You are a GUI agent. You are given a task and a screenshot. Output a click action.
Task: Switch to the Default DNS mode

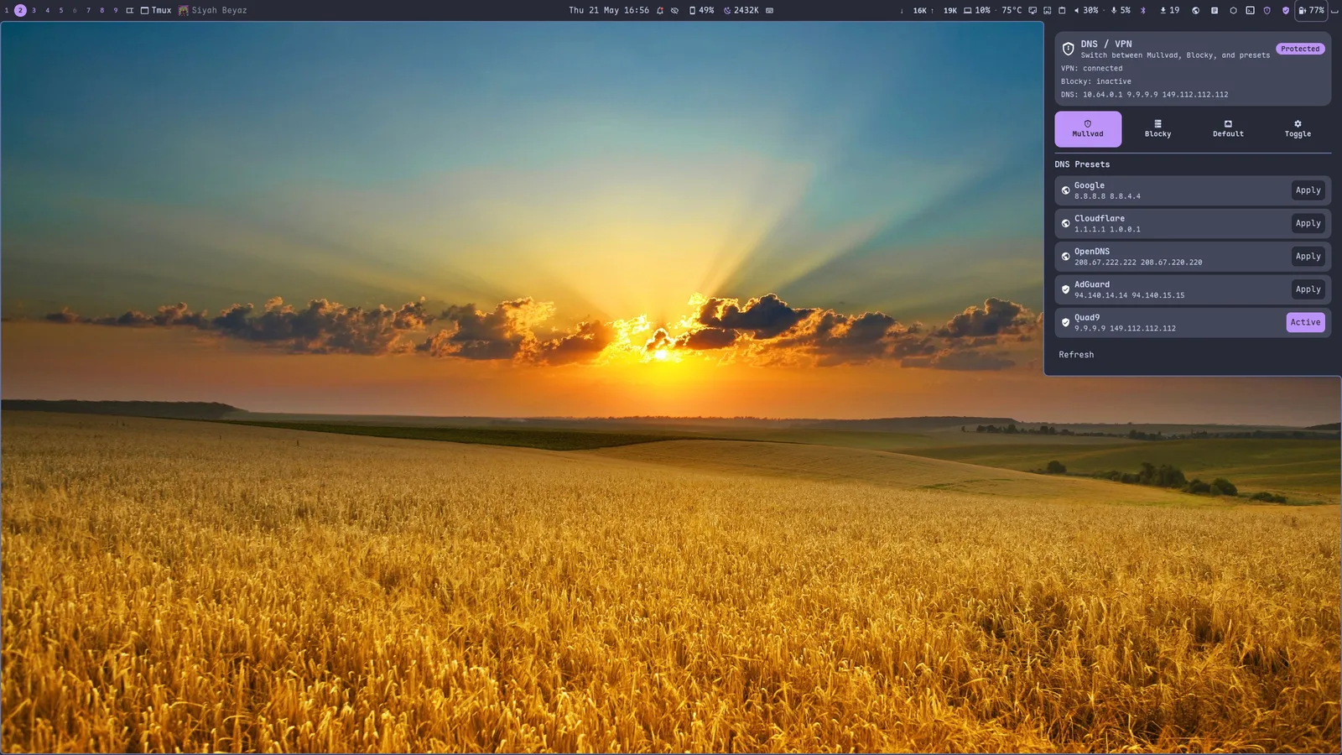point(1228,128)
